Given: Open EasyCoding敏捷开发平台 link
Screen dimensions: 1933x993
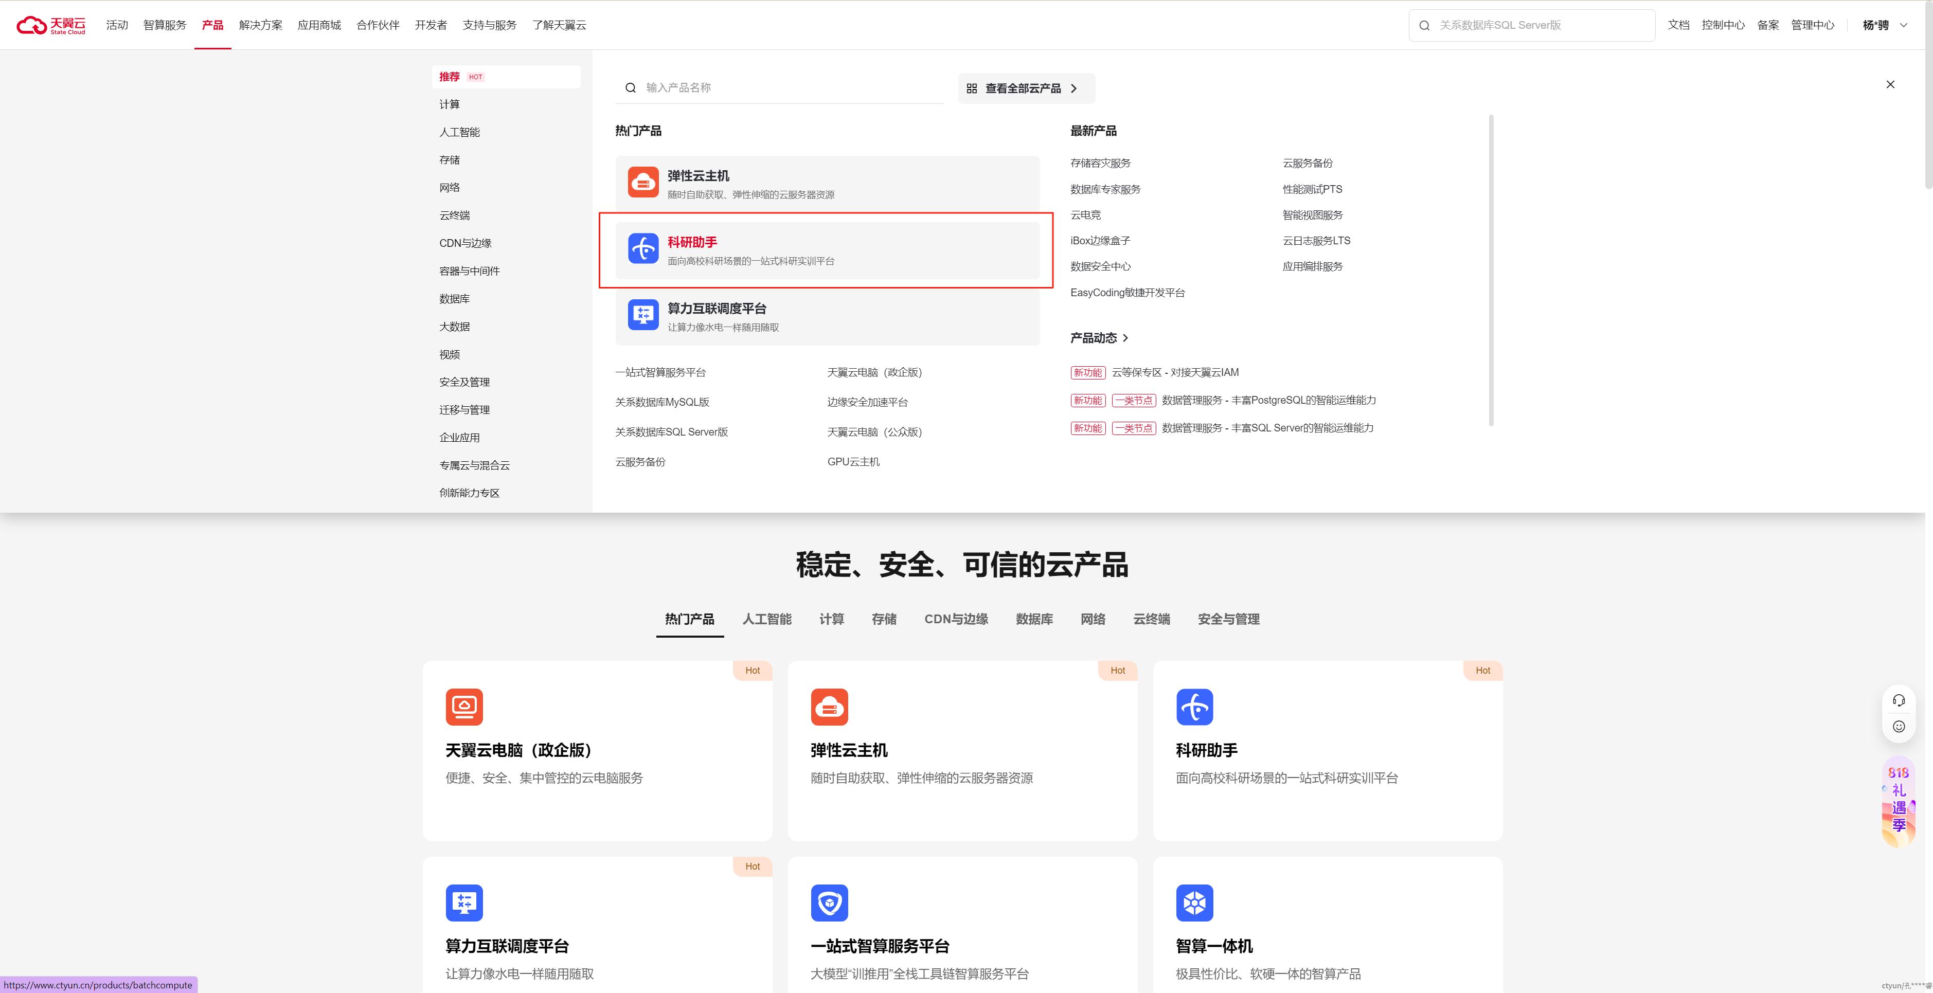Looking at the screenshot, I should coord(1127,293).
